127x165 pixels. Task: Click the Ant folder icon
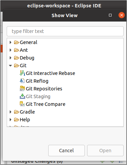16,50
